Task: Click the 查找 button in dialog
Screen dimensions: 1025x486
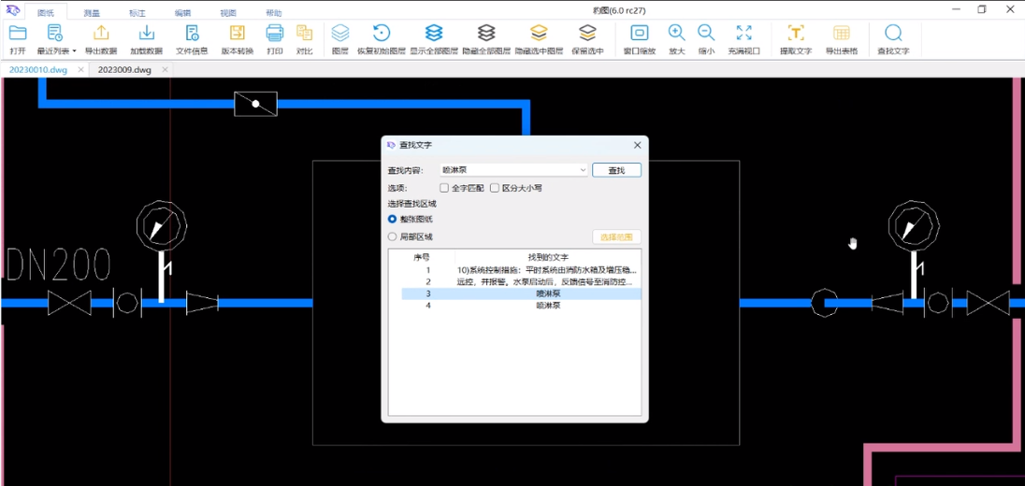Action: click(x=616, y=170)
